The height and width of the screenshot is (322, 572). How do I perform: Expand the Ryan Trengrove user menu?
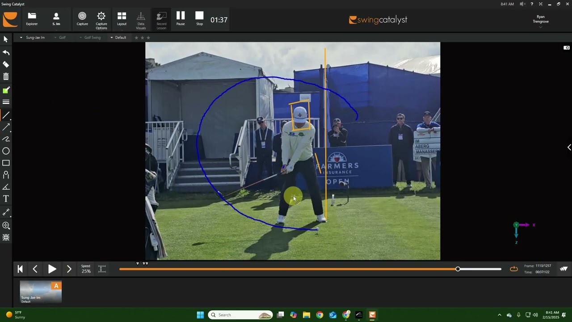click(541, 21)
